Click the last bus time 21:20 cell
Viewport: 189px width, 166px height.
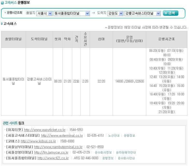[67, 81]
